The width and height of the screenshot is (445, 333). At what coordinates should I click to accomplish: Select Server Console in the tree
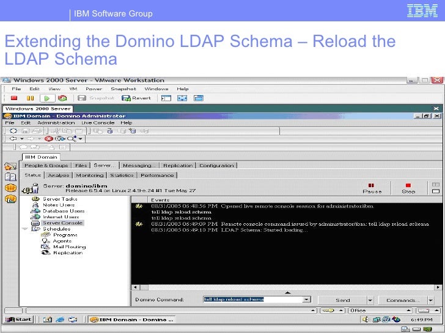coord(62,223)
